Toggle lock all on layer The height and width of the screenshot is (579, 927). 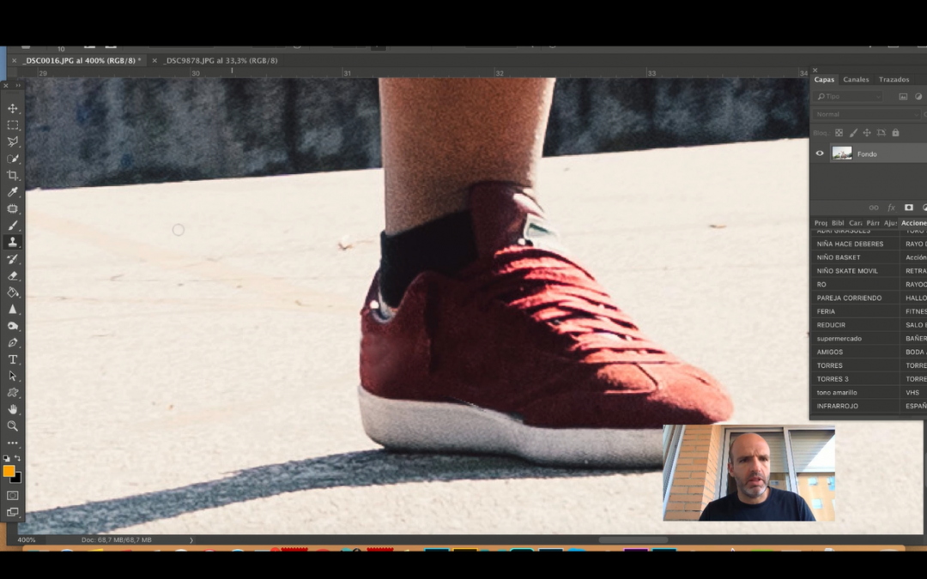point(895,133)
